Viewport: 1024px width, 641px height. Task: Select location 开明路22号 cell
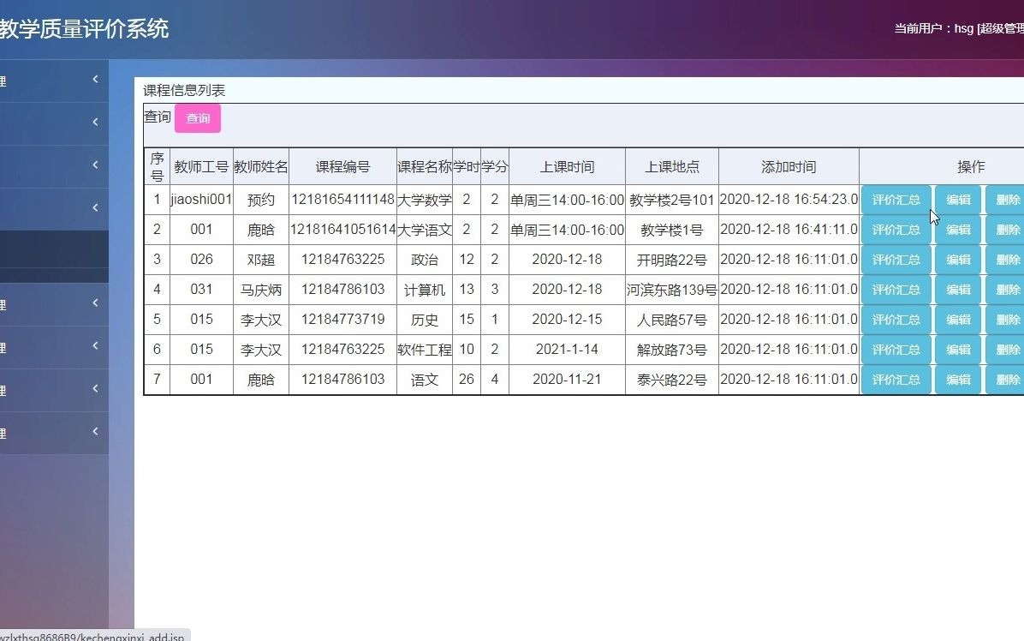tap(672, 260)
